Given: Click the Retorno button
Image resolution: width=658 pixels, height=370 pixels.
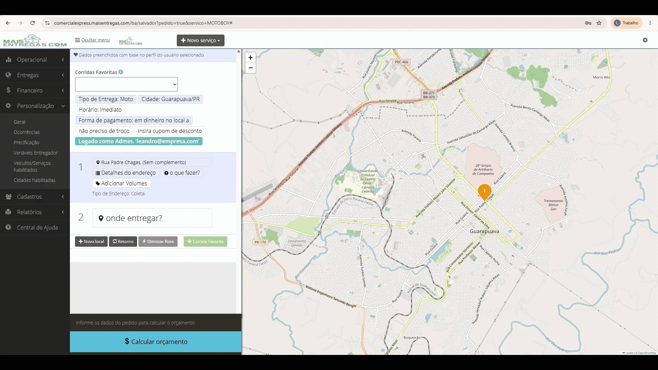Looking at the screenshot, I should coord(123,242).
